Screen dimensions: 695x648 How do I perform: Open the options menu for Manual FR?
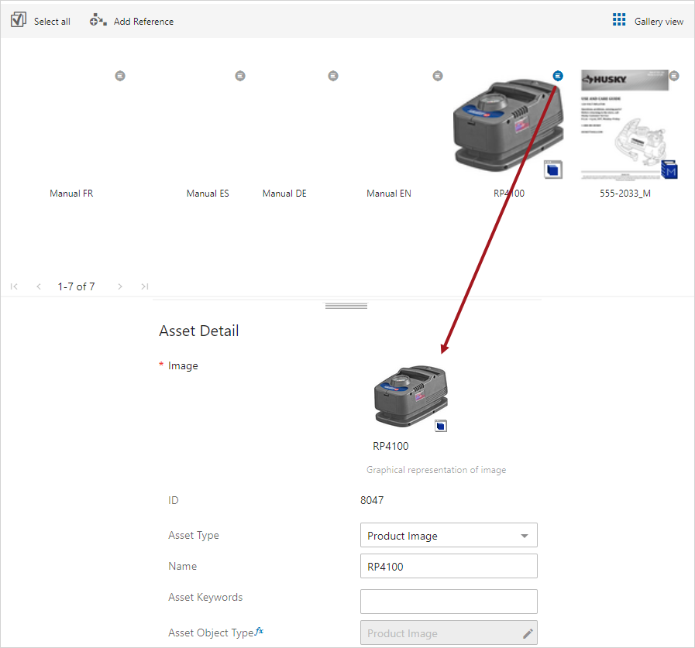point(120,76)
